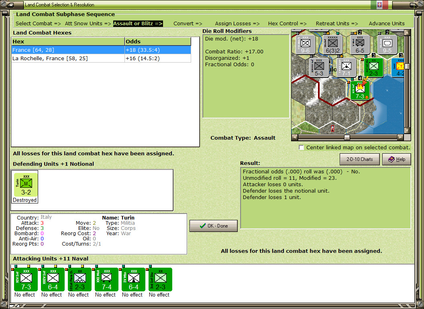Click the Retreat Units subphase step
Viewport: 424px width, 309px height.
337,24
